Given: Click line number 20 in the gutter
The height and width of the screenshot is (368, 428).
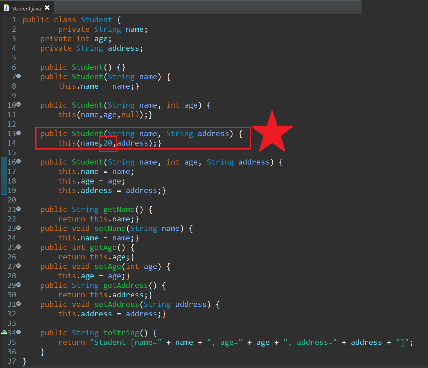Looking at the screenshot, I should [x=12, y=200].
